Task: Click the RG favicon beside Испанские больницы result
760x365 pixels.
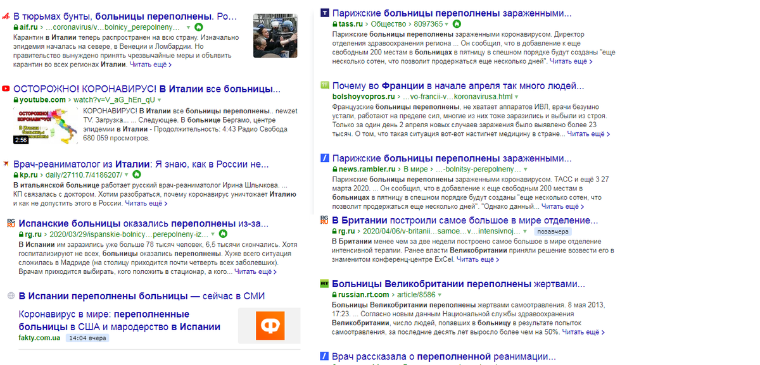Action: coord(11,223)
